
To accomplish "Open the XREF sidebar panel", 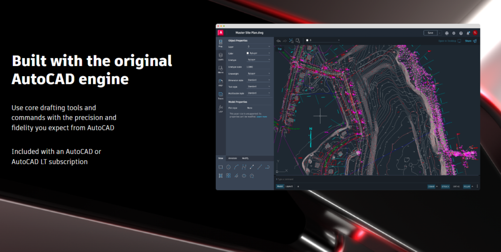I will point(221,83).
